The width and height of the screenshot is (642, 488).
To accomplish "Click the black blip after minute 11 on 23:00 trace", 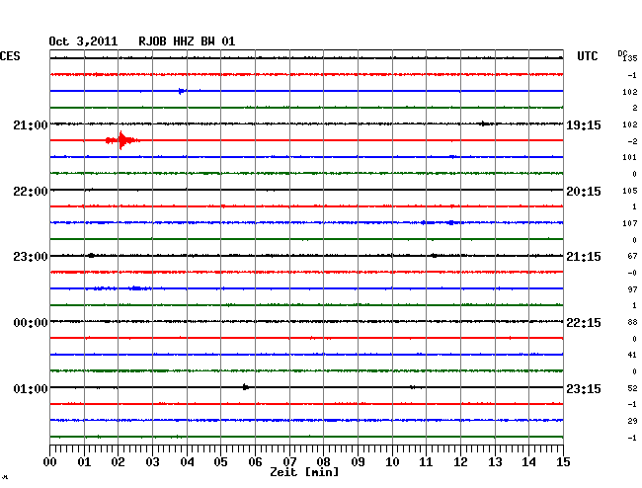I will (434, 256).
